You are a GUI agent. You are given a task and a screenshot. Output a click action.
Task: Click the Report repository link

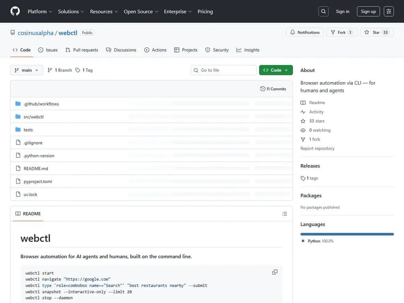pyautogui.click(x=318, y=148)
